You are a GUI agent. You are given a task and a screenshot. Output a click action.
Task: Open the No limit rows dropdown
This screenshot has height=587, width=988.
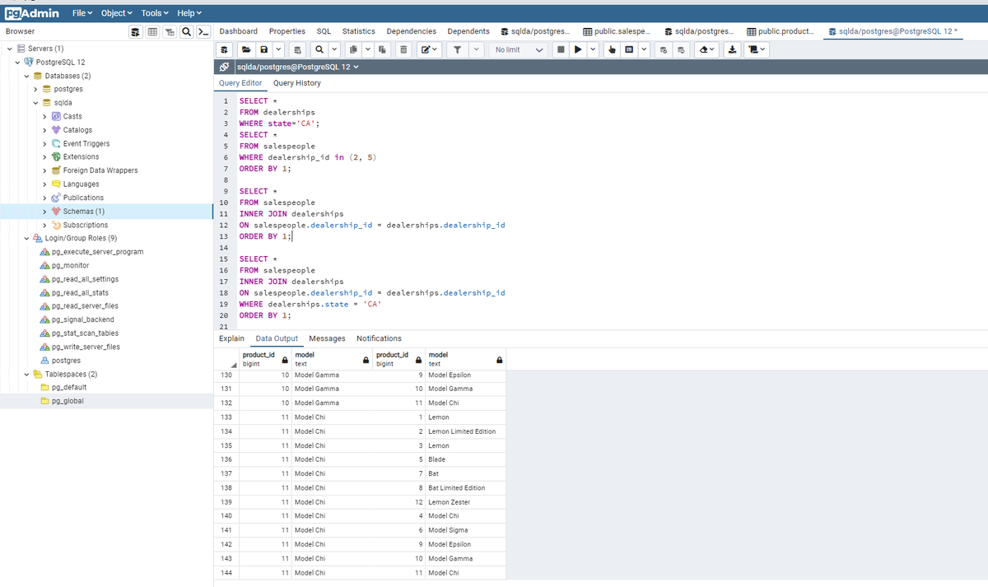tap(519, 49)
